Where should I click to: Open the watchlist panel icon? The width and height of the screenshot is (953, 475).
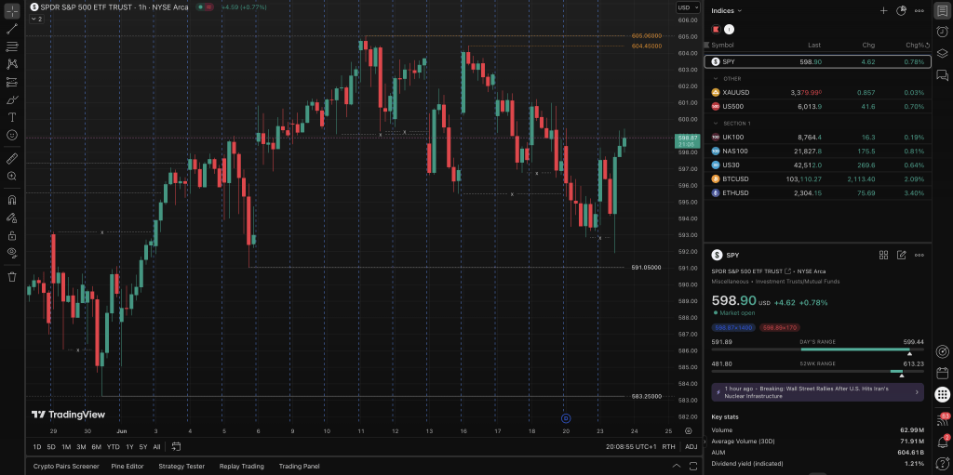pyautogui.click(x=942, y=11)
